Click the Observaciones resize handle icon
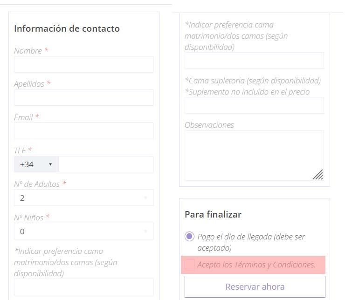345x300 pixels. [x=318, y=175]
